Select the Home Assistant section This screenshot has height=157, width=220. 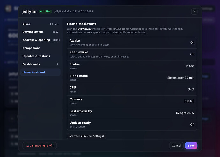(40, 72)
